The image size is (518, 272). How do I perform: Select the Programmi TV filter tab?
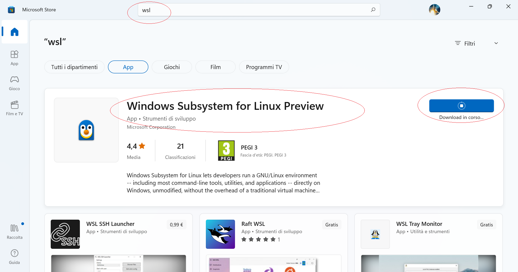pos(264,67)
